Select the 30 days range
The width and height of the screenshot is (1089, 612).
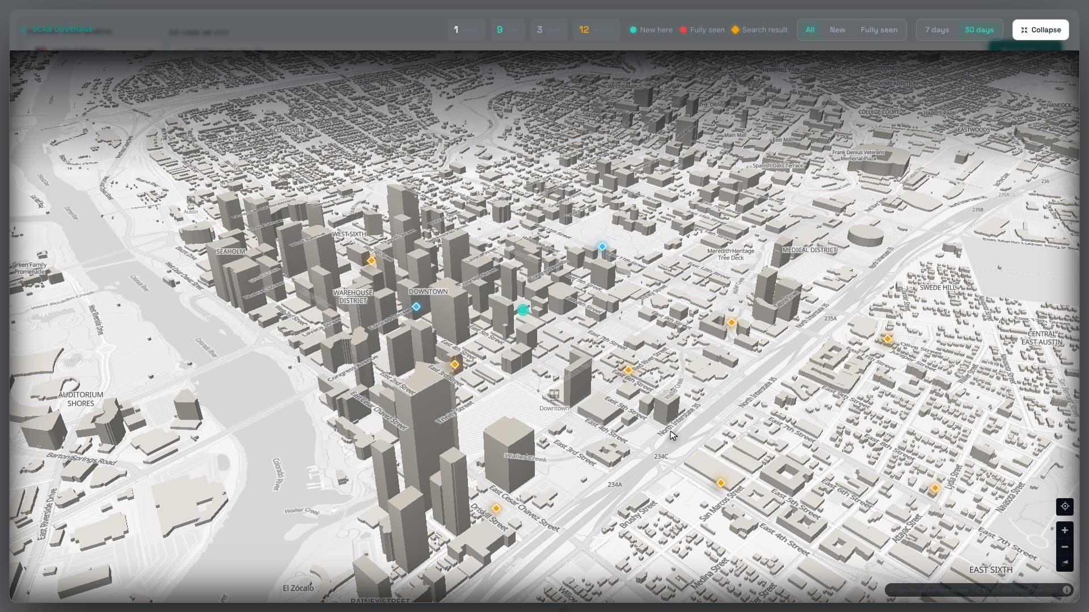(979, 30)
